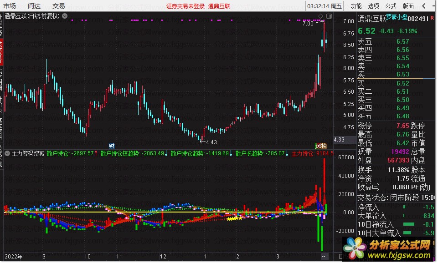This screenshot has width=438, height=263.
Task: Click the percent change -6.19%
Action: [x=407, y=31]
